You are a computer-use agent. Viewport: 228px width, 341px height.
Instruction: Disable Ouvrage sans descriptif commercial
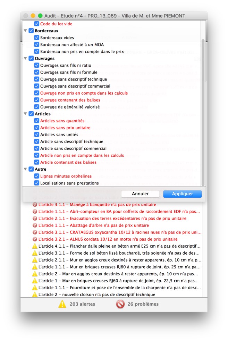[x=36, y=86]
